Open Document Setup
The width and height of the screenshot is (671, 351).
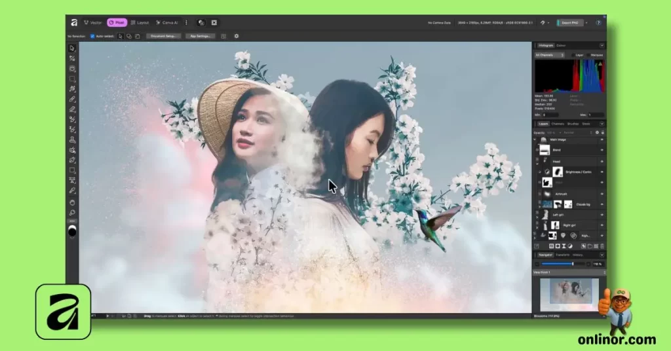pyautogui.click(x=163, y=36)
